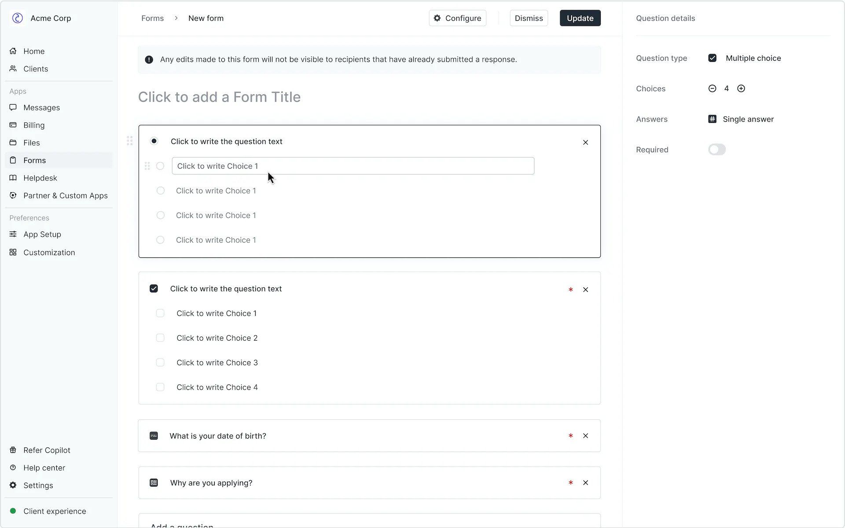The height and width of the screenshot is (528, 845).
Task: Decrease the number of choices
Action: pyautogui.click(x=712, y=88)
